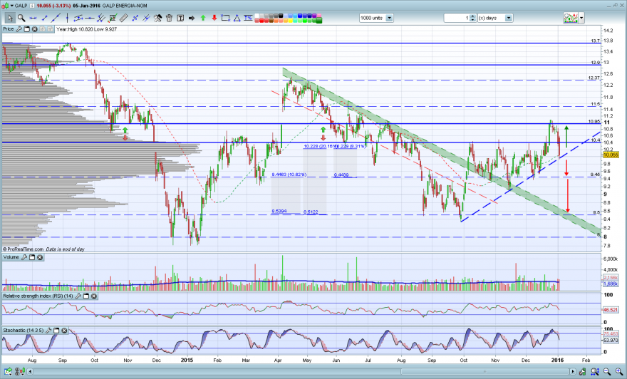
Task: Toggle the Price panel window maximize icon
Action: pyautogui.click(x=27, y=29)
